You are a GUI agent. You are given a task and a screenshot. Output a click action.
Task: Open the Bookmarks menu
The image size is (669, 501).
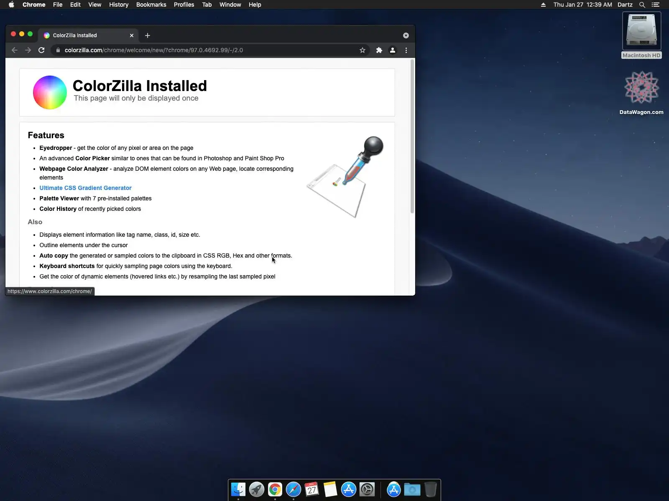(x=151, y=5)
